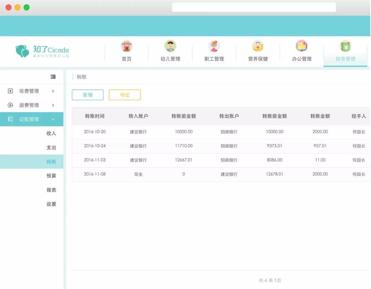Open the 办公管理 notebook icon

(x=301, y=46)
